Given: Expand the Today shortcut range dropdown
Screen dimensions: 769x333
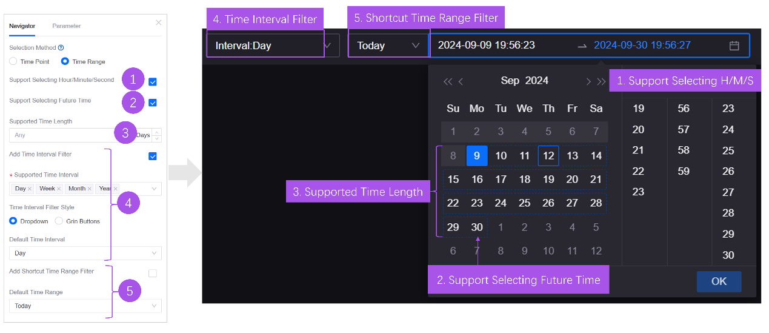Looking at the screenshot, I should 388,45.
